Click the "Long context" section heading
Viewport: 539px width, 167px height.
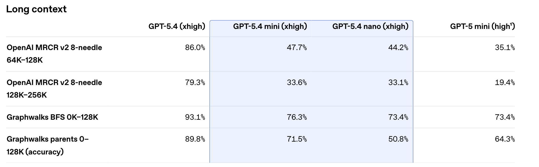tap(36, 9)
